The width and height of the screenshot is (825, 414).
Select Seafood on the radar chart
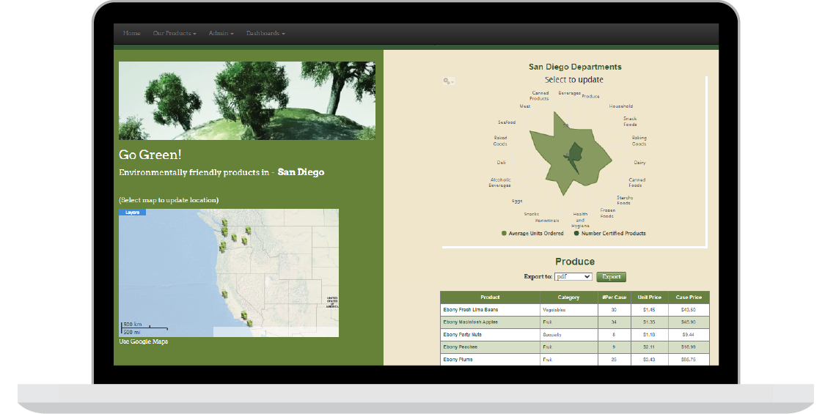[x=507, y=122]
